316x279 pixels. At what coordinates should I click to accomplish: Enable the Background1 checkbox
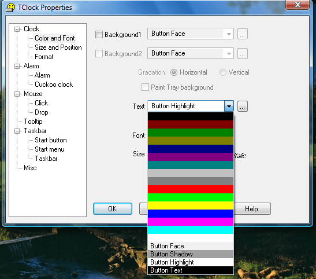(x=99, y=34)
